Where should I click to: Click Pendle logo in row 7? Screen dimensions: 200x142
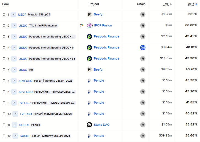[x=89, y=81]
